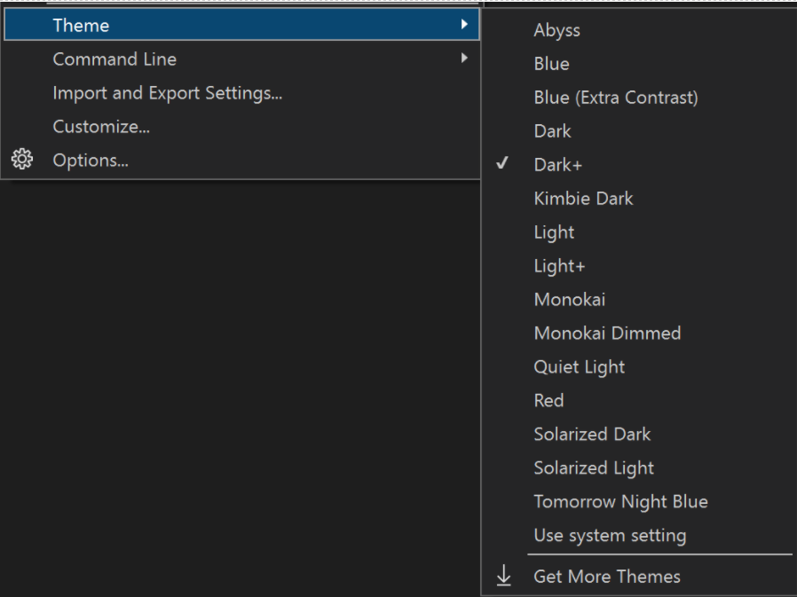Viewport: 797px width, 597px height.
Task: Enable Use system setting option
Action: (610, 536)
